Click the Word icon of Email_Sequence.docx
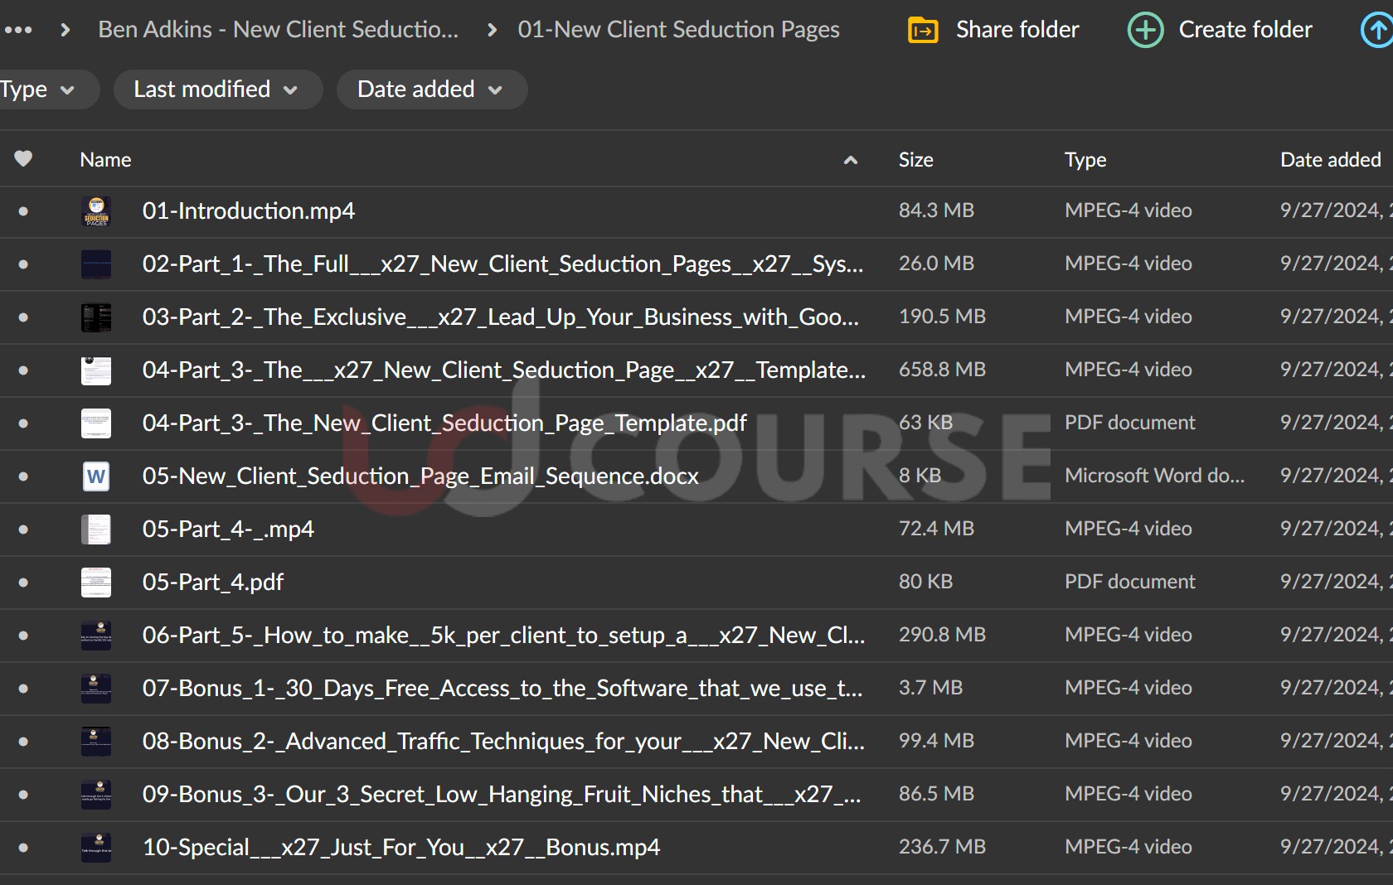Viewport: 1393px width, 885px height. pyautogui.click(x=96, y=476)
